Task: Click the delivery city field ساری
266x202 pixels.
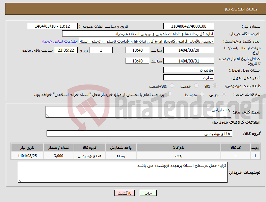Action: point(189,78)
